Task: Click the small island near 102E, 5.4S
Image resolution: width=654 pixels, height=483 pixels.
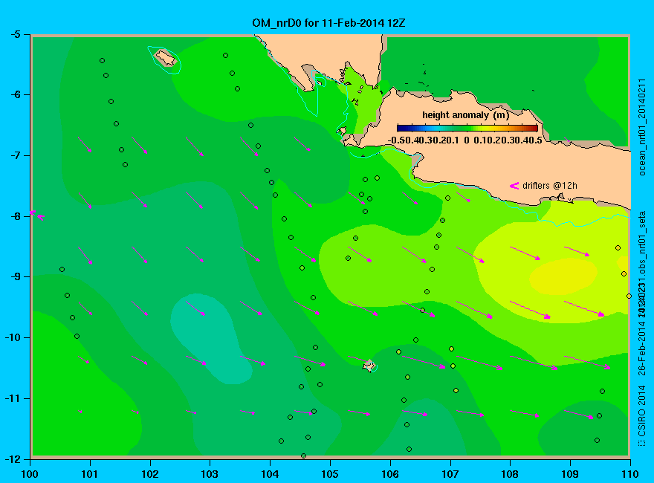Action: coord(166,58)
